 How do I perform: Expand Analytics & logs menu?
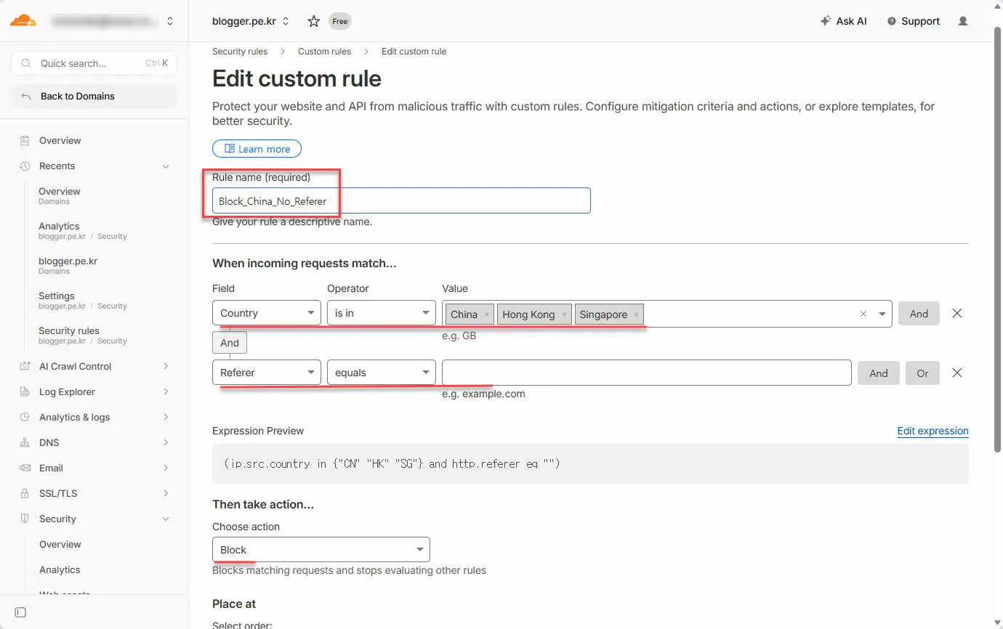[166, 417]
